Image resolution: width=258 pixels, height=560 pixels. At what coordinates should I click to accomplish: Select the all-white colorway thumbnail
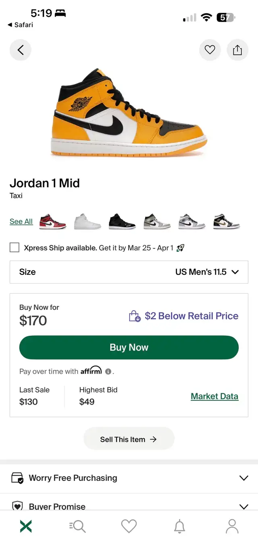[87, 222]
